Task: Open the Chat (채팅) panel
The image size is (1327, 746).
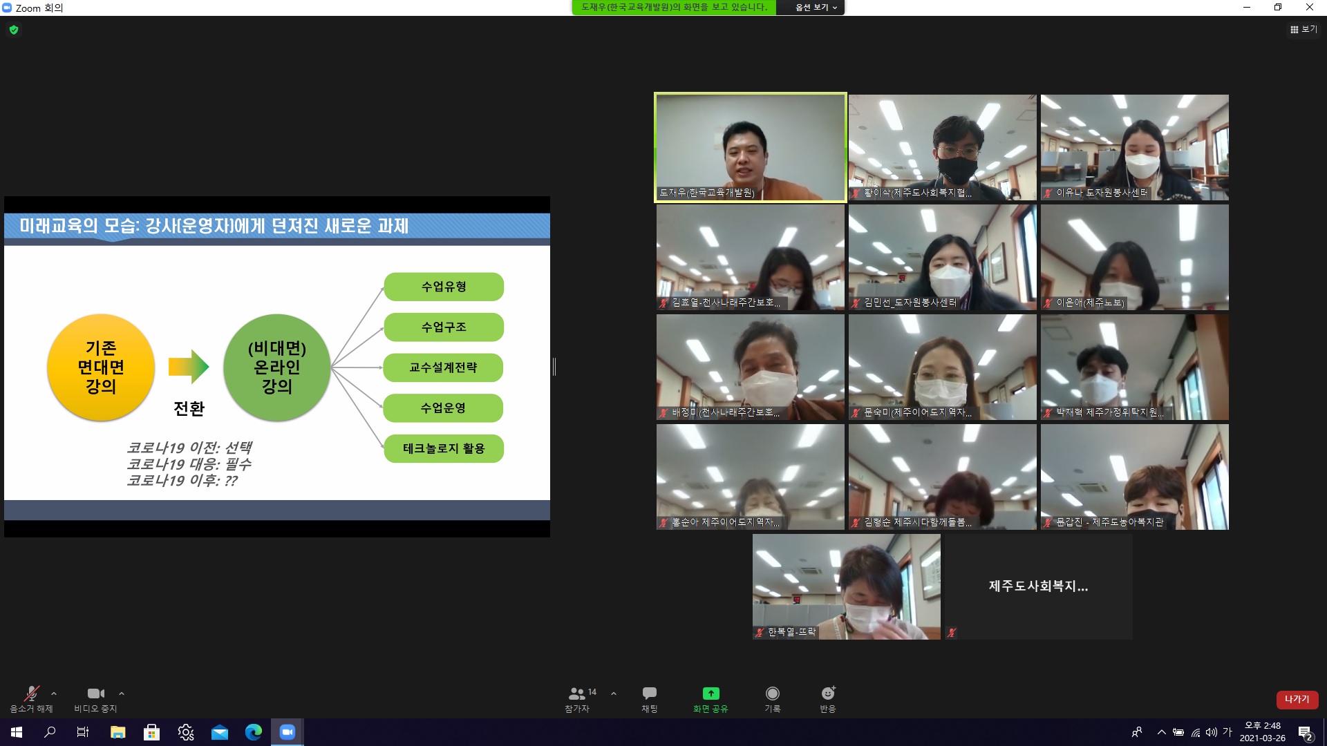Action: [x=649, y=698]
